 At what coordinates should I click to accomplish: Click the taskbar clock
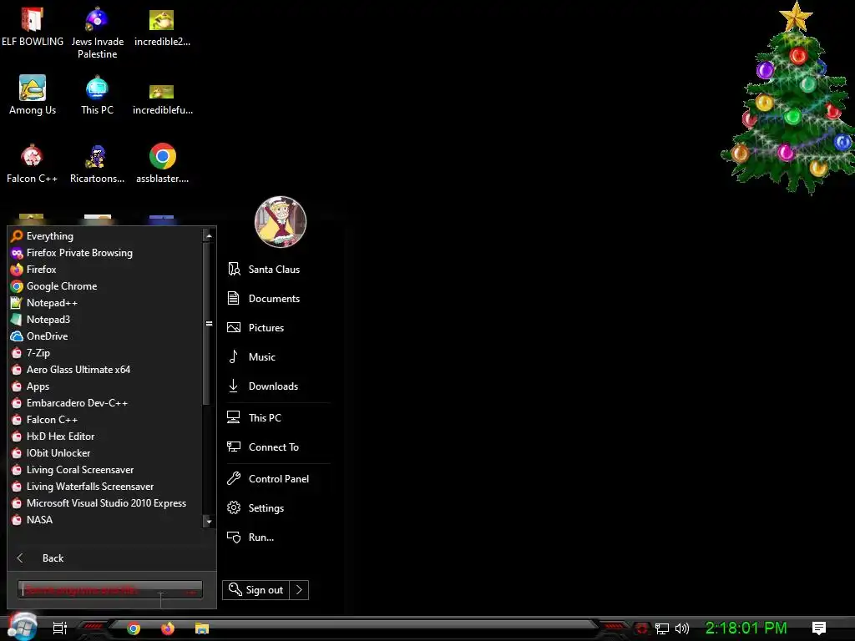click(x=746, y=628)
